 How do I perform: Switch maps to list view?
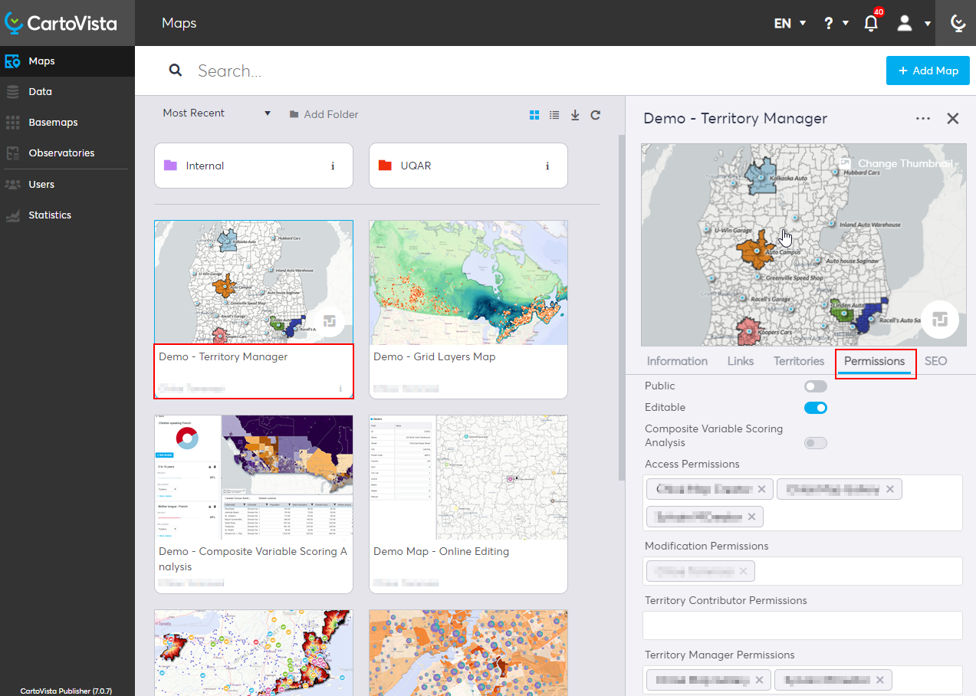pyautogui.click(x=554, y=114)
